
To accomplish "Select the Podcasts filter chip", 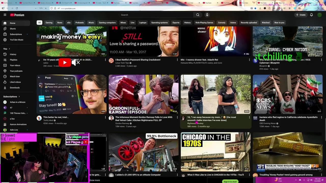I will (x=79, y=23).
